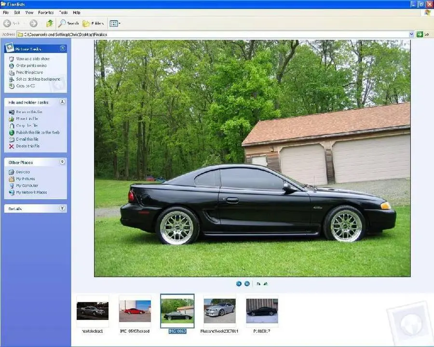Click the red X Delete this file icon
The image size is (434, 347).
pos(12,146)
